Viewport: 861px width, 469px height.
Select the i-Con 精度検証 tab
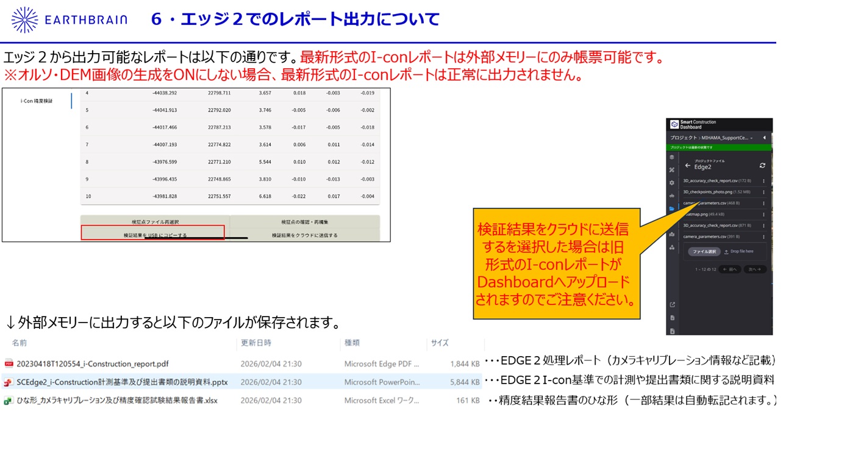coord(37,101)
